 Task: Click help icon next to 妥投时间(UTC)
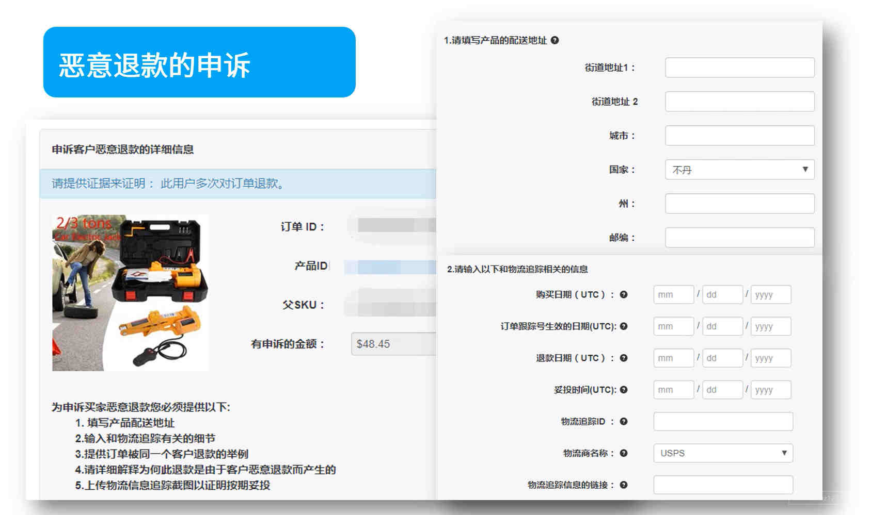(x=624, y=390)
